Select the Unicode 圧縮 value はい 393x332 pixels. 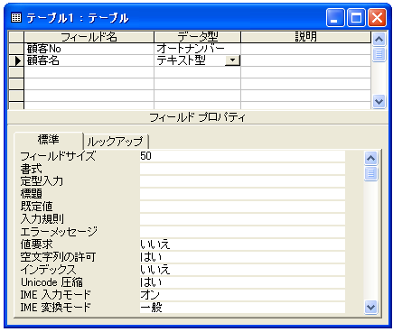click(242, 282)
